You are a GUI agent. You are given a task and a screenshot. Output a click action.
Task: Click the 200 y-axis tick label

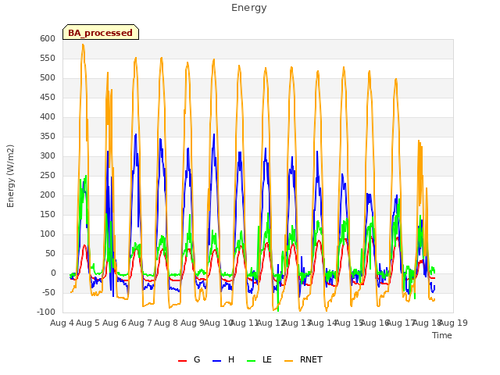[48, 195]
